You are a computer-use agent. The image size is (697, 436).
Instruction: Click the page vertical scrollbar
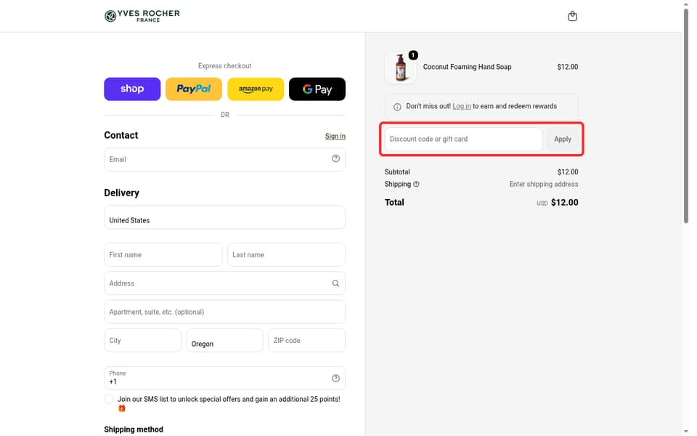click(686, 116)
